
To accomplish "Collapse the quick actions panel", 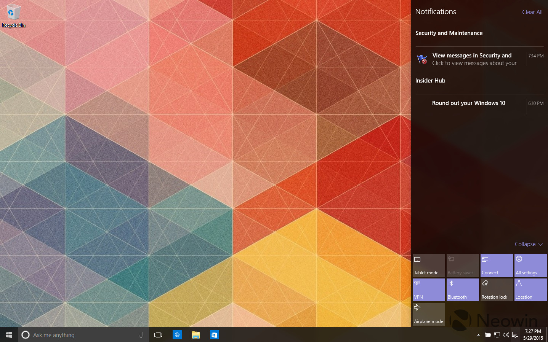I will tap(529, 244).
